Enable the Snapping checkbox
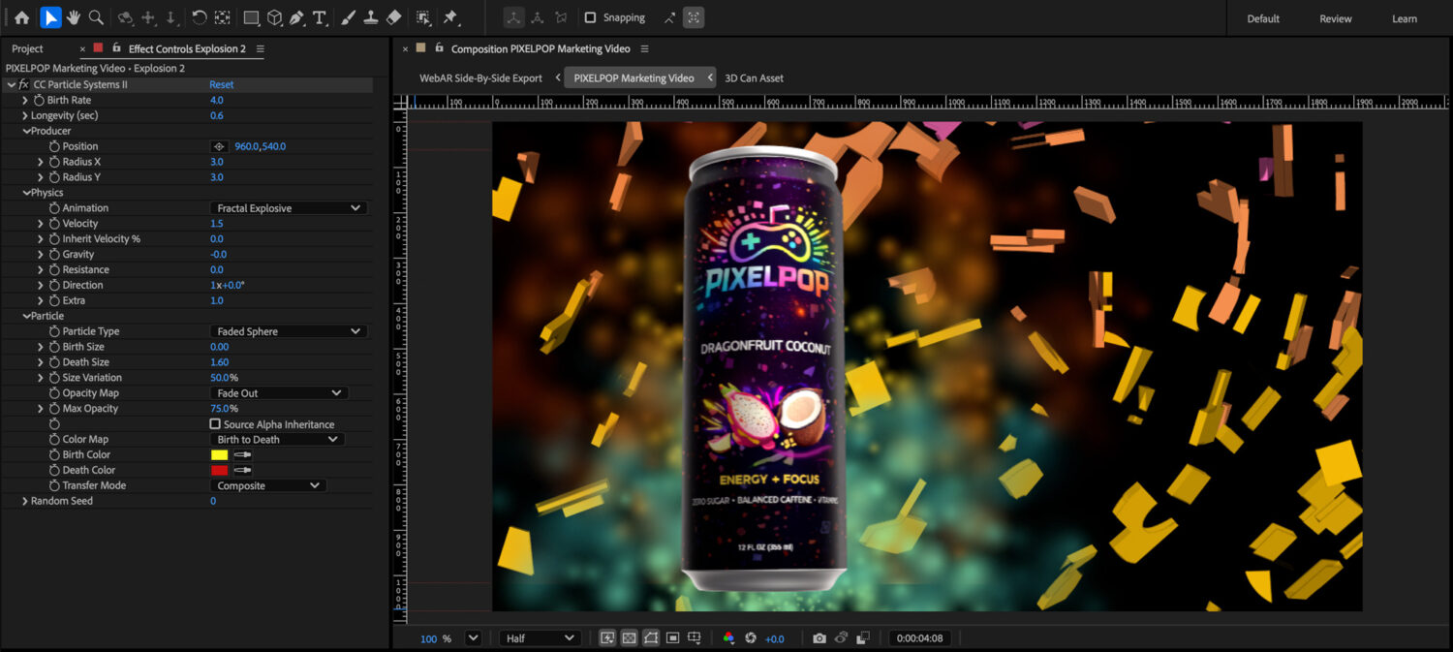Screen dimensions: 1453x652 pyautogui.click(x=590, y=17)
